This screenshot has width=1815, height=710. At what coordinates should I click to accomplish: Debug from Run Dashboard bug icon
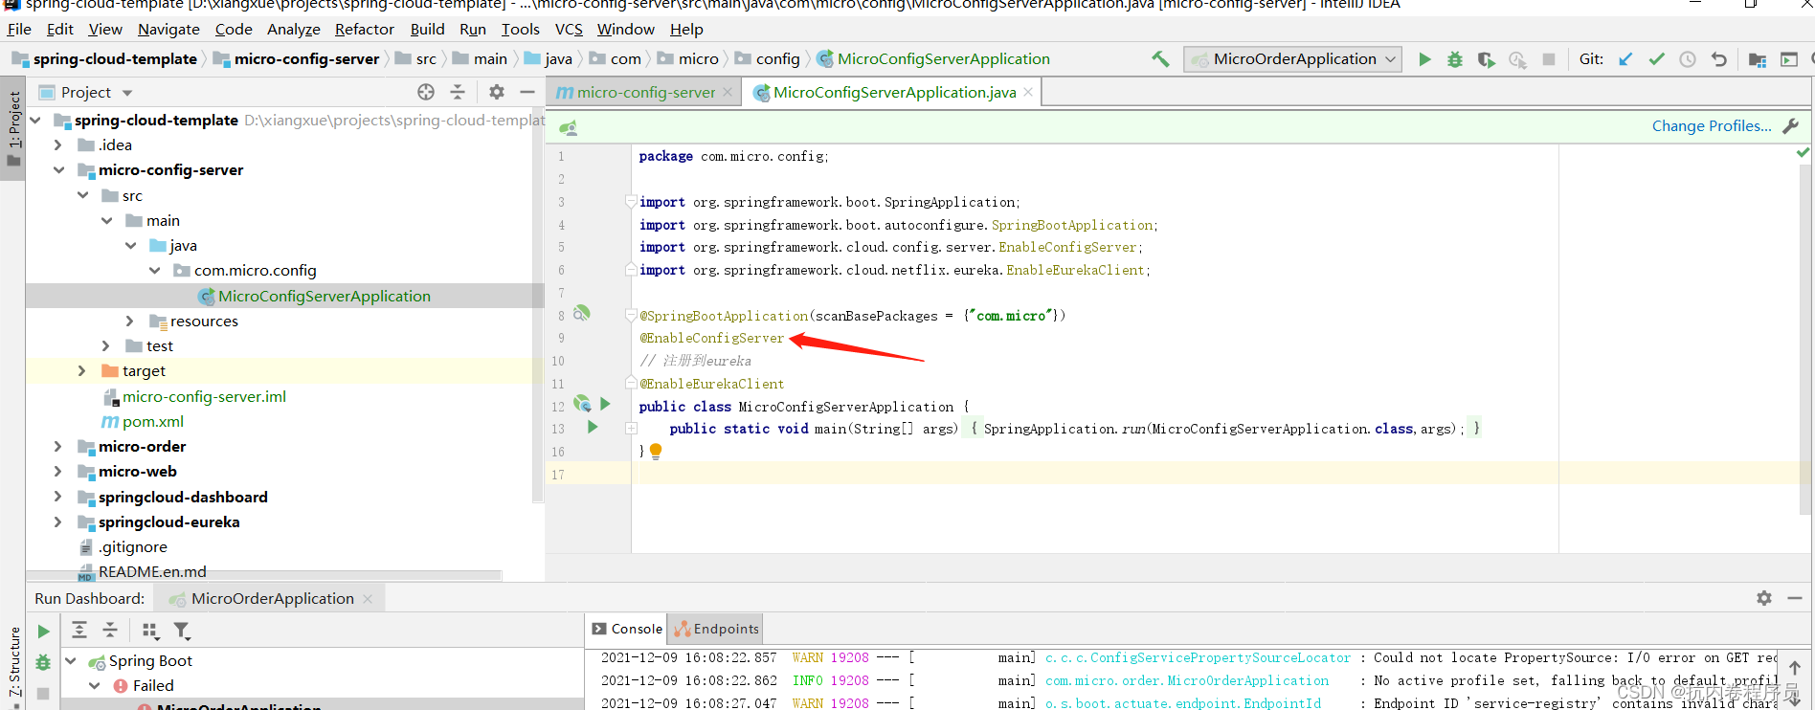click(x=43, y=662)
